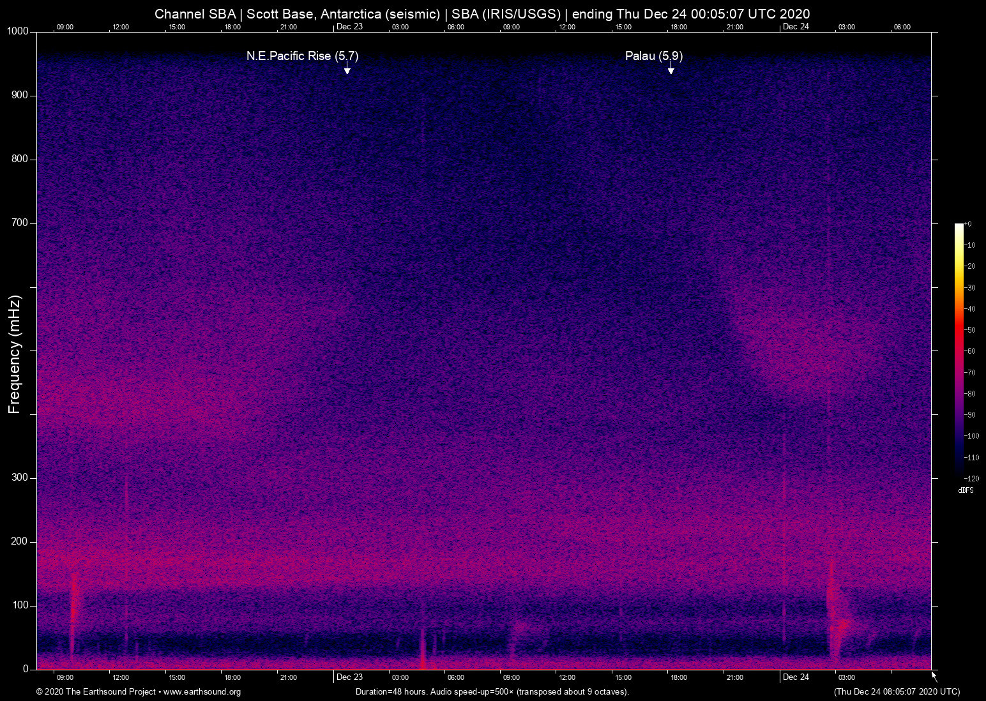Click the 1000 tick on frequency axis
Image resolution: width=986 pixels, height=701 pixels.
pyautogui.click(x=17, y=31)
